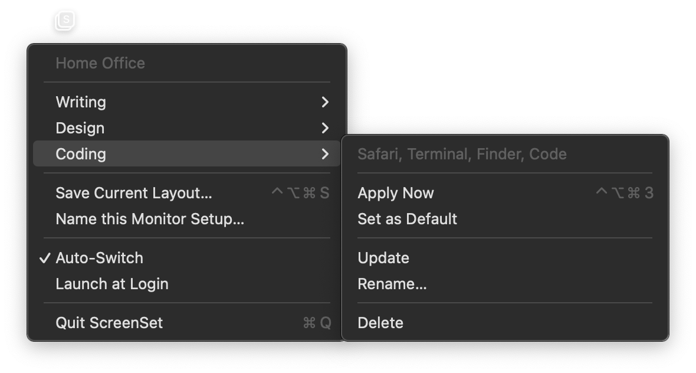Set the Coding layout as Default
The image size is (696, 373).
pyautogui.click(x=505, y=218)
